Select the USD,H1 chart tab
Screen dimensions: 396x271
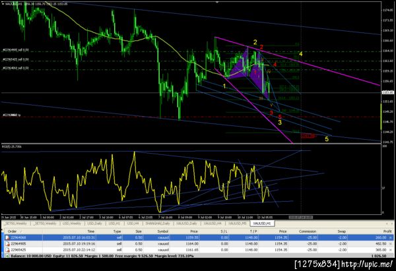114,224
